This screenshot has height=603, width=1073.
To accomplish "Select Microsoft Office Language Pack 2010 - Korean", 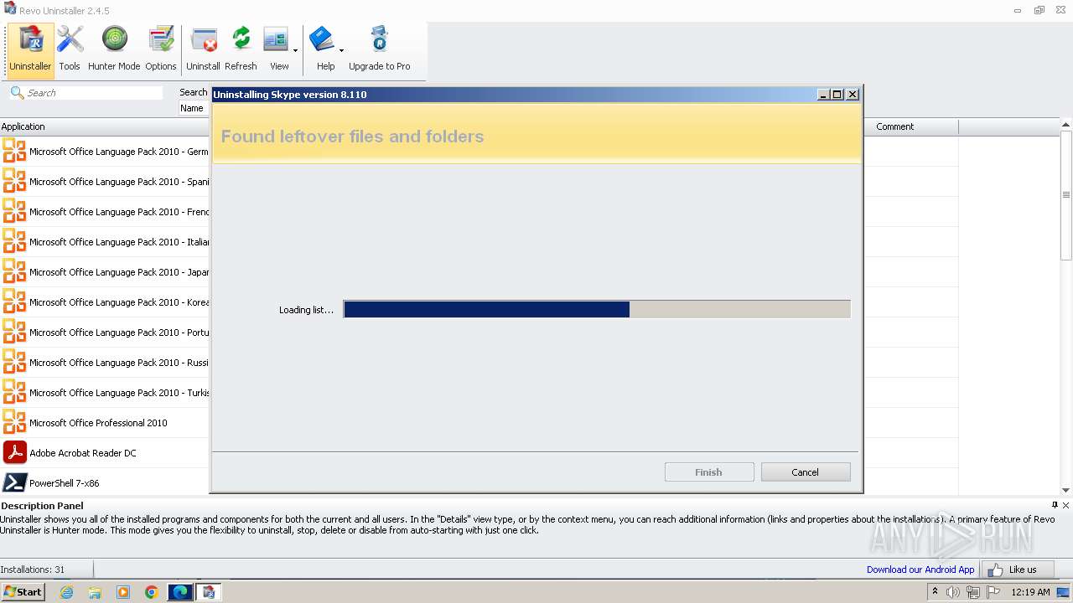I will coord(105,302).
